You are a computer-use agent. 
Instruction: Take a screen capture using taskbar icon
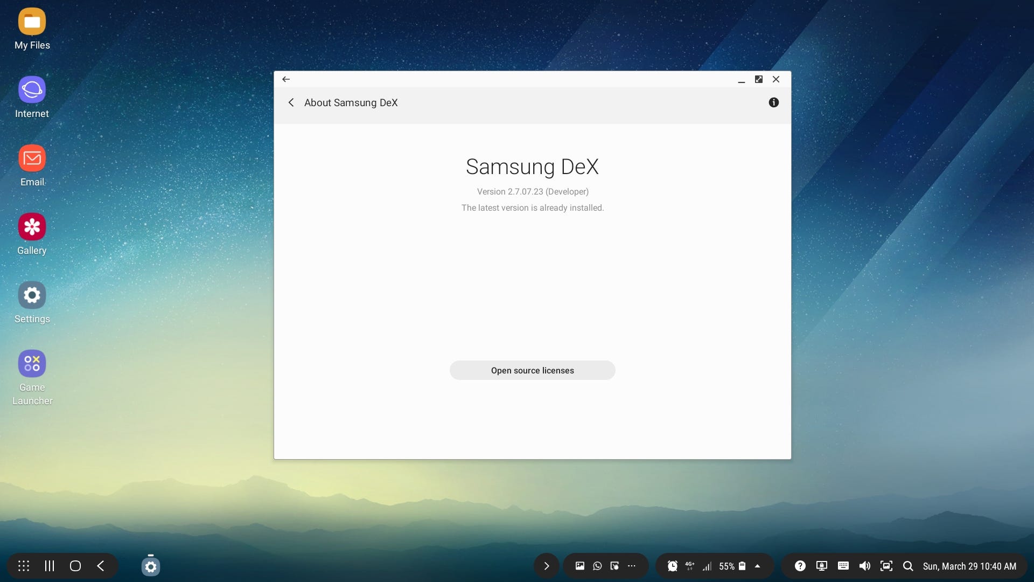[x=886, y=566]
